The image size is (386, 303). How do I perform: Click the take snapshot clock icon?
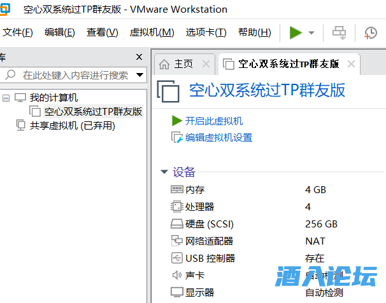371,33
